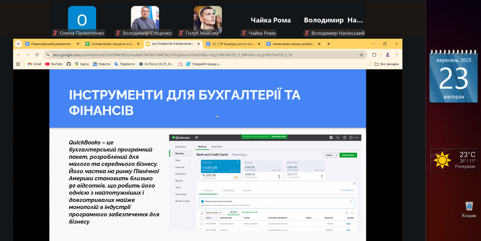481x241 pixels.
Task: Open a new browser tab
Action: (x=329, y=44)
